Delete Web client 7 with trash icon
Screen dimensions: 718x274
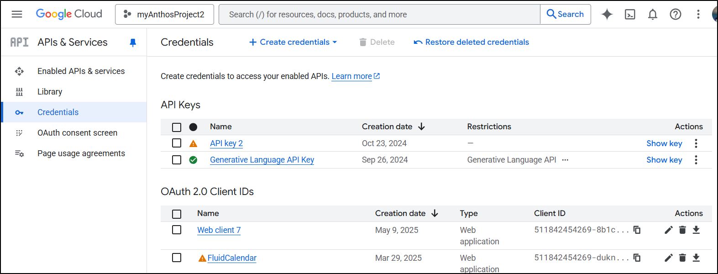pos(682,230)
